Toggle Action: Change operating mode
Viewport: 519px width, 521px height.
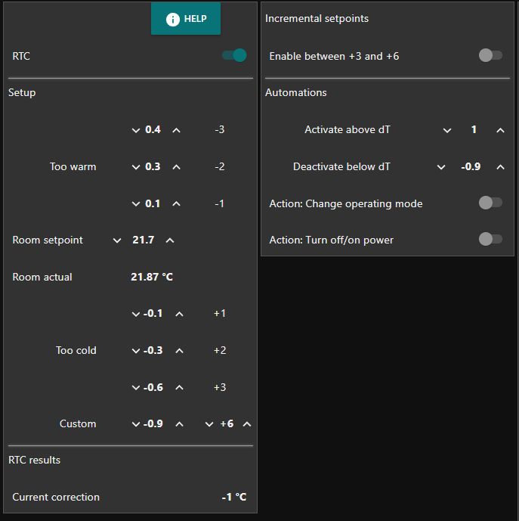coord(490,203)
